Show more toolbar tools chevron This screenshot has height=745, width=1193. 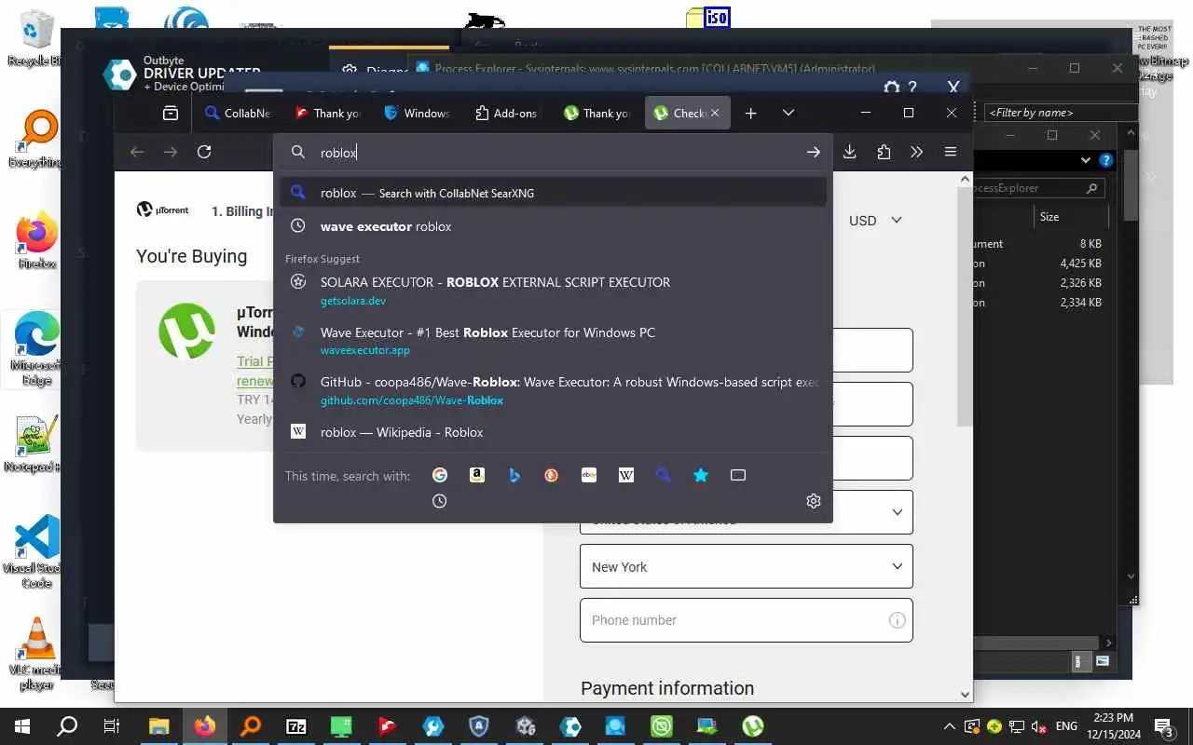pos(916,152)
